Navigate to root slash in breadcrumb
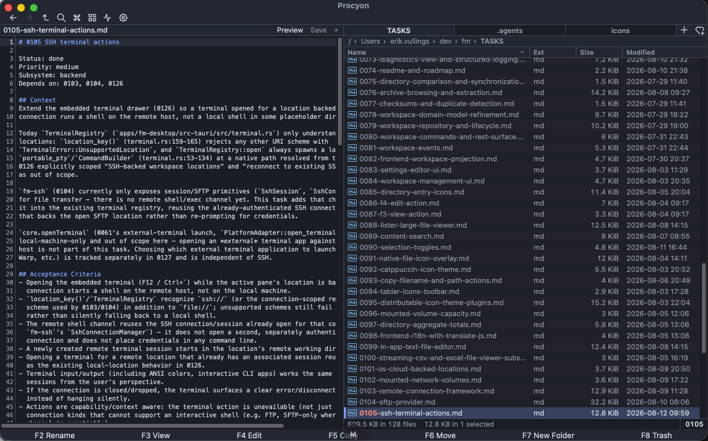Viewport: 708px width, 441px height. (x=350, y=41)
